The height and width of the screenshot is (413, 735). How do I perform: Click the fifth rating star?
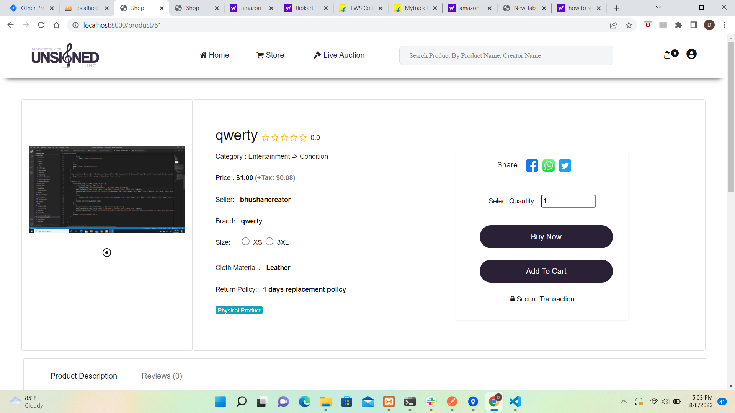[303, 138]
